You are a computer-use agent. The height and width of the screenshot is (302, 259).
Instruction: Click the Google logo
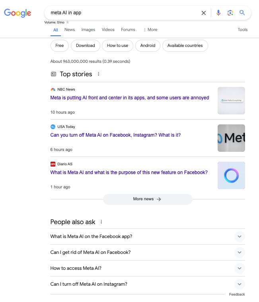18,13
